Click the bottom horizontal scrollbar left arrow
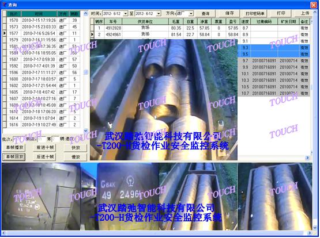The width and height of the screenshot is (320, 238). [x=3, y=233]
